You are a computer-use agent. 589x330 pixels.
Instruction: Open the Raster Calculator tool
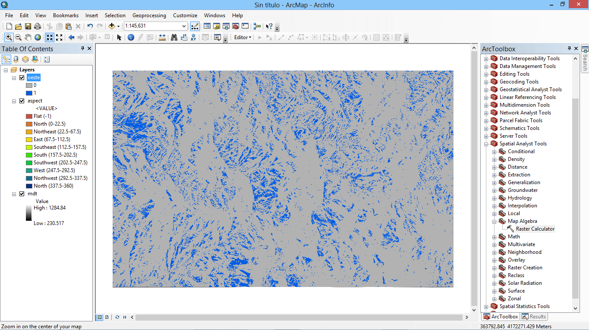tap(535, 229)
